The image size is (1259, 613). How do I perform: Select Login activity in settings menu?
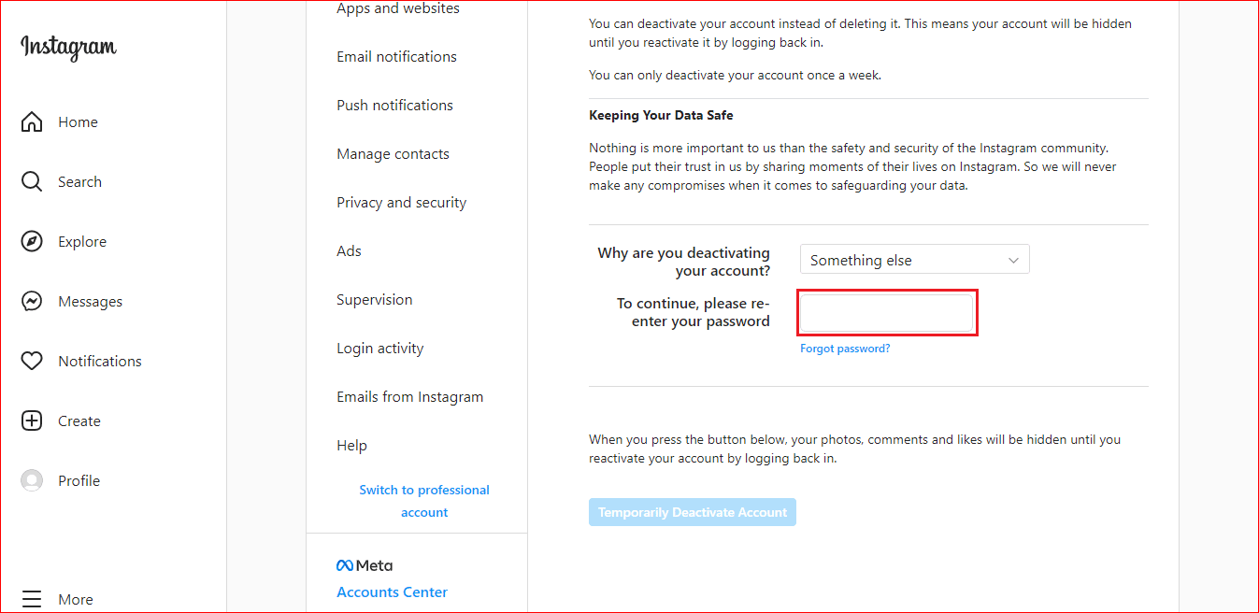point(379,349)
